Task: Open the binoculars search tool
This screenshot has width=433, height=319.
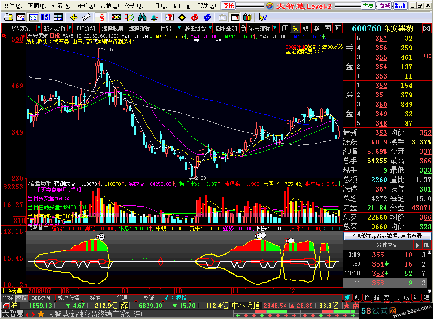Action: [142, 17]
